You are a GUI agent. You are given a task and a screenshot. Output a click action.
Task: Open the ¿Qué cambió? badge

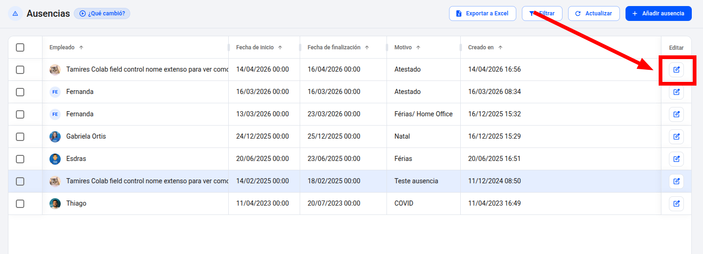point(102,13)
